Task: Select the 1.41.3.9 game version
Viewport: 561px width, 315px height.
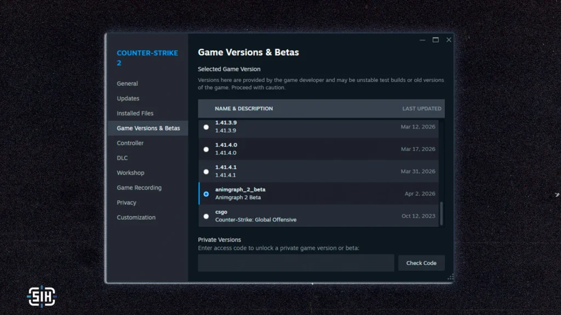Action: point(206,126)
